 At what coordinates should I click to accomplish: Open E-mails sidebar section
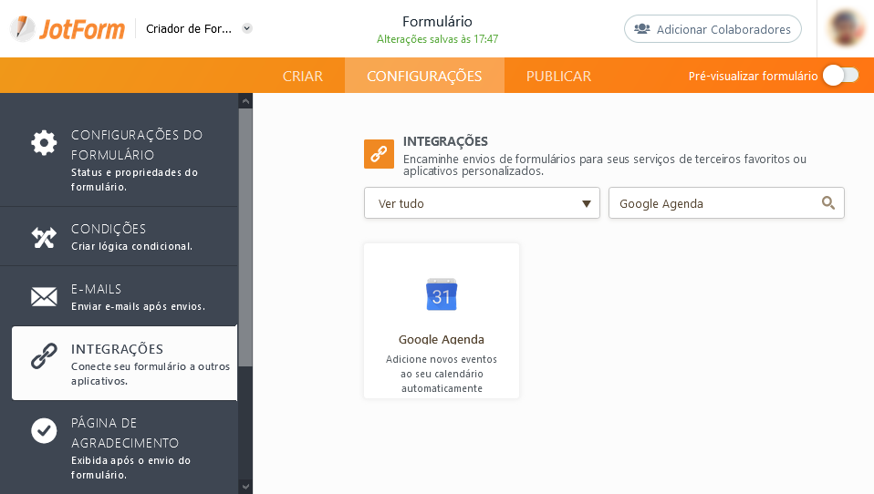(x=119, y=296)
